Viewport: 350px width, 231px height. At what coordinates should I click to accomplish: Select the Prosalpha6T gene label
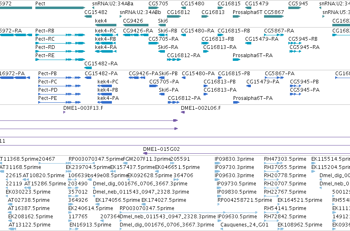point(247,12)
